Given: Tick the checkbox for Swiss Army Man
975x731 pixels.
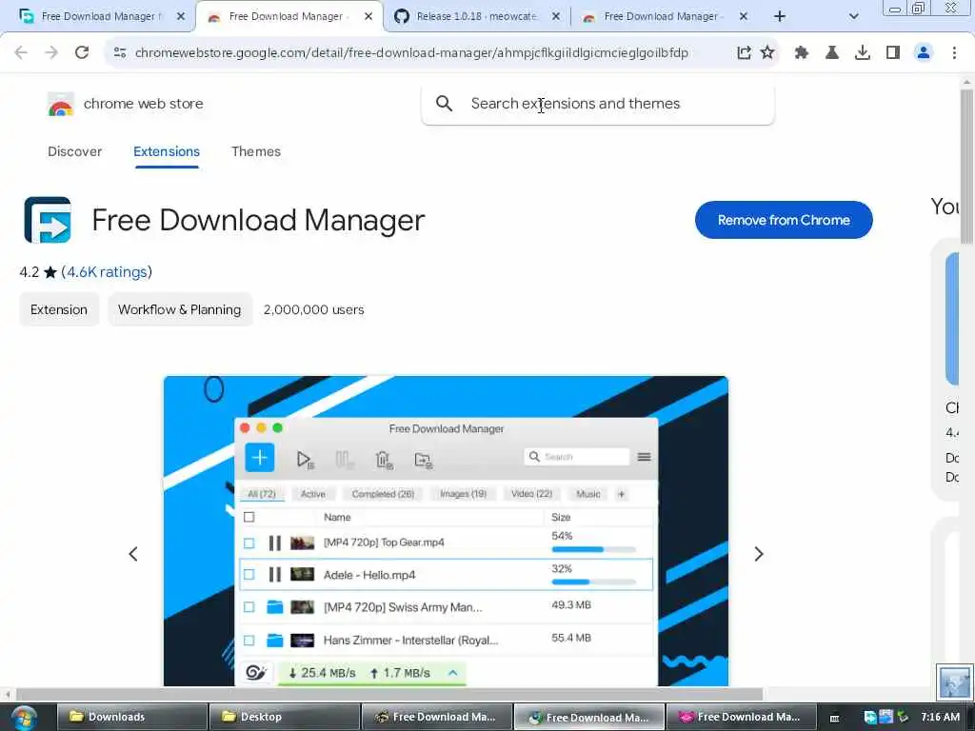Looking at the screenshot, I should tap(249, 607).
